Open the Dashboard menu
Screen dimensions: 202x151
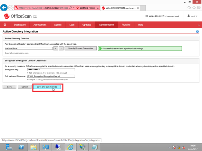click(20, 25)
